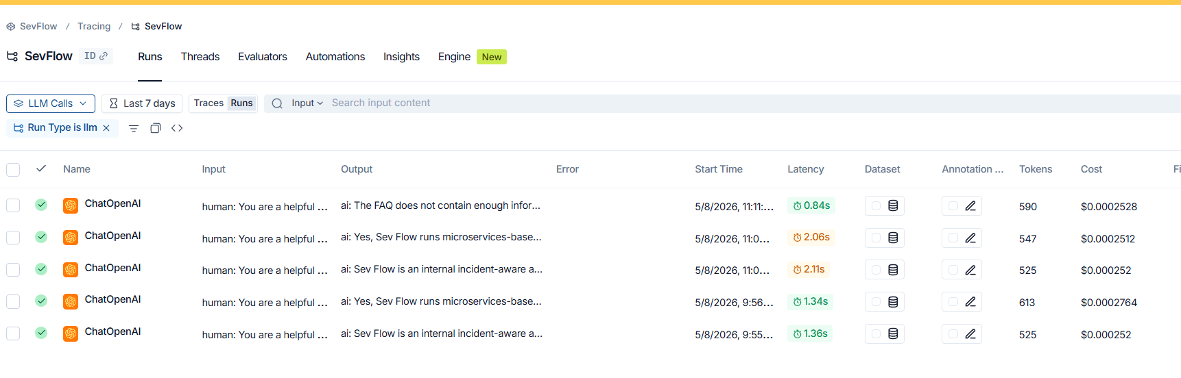Sort by the Tokens column header
This screenshot has width=1181, height=378.
[x=1036, y=169]
